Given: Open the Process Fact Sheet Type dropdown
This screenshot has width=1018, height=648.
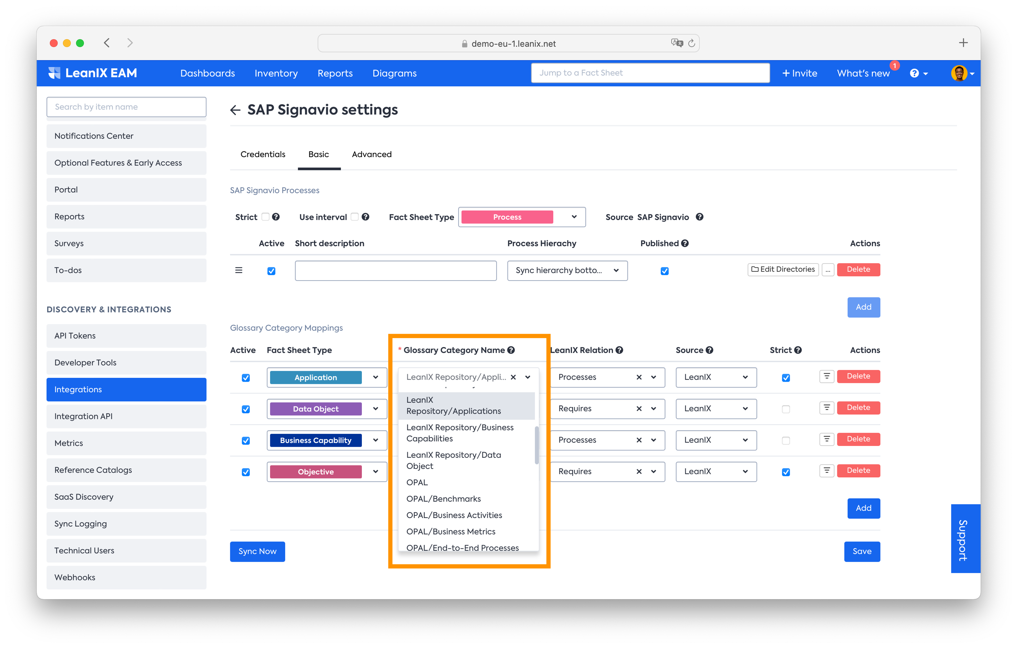Looking at the screenshot, I should 522,217.
